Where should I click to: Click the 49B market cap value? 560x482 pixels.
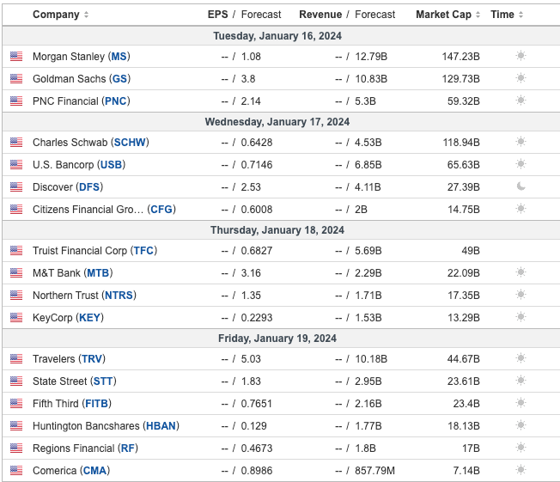click(471, 251)
